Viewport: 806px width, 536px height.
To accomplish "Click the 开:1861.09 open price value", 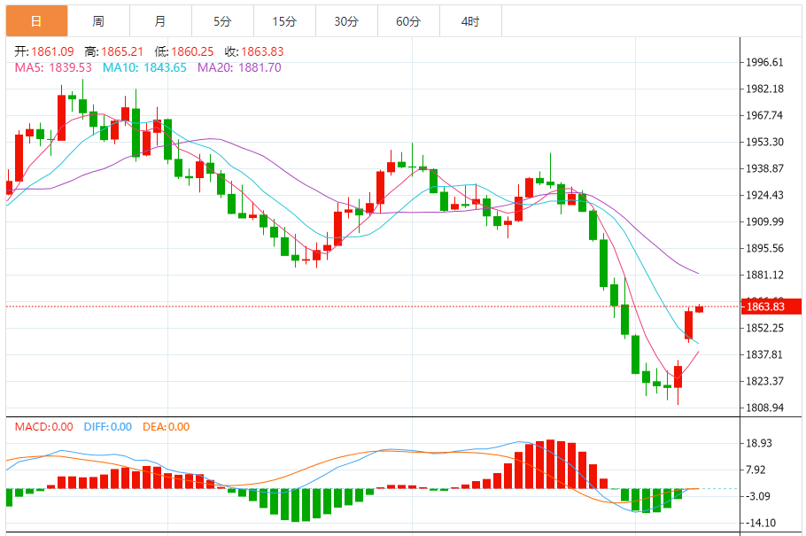I will point(44,51).
